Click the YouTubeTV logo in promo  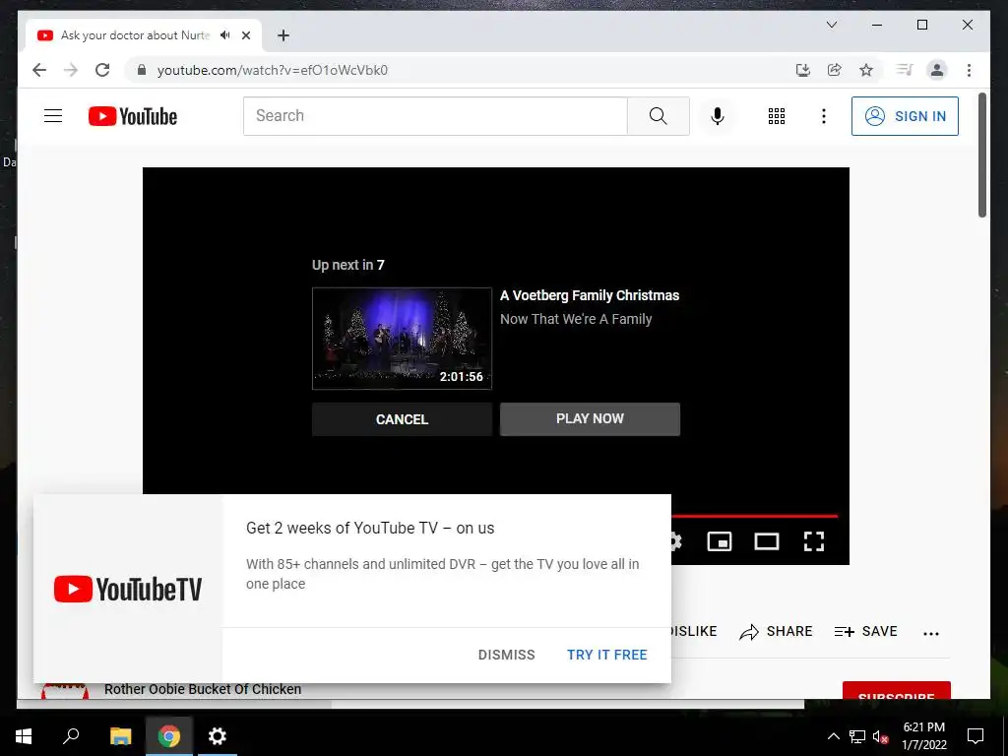tap(128, 589)
